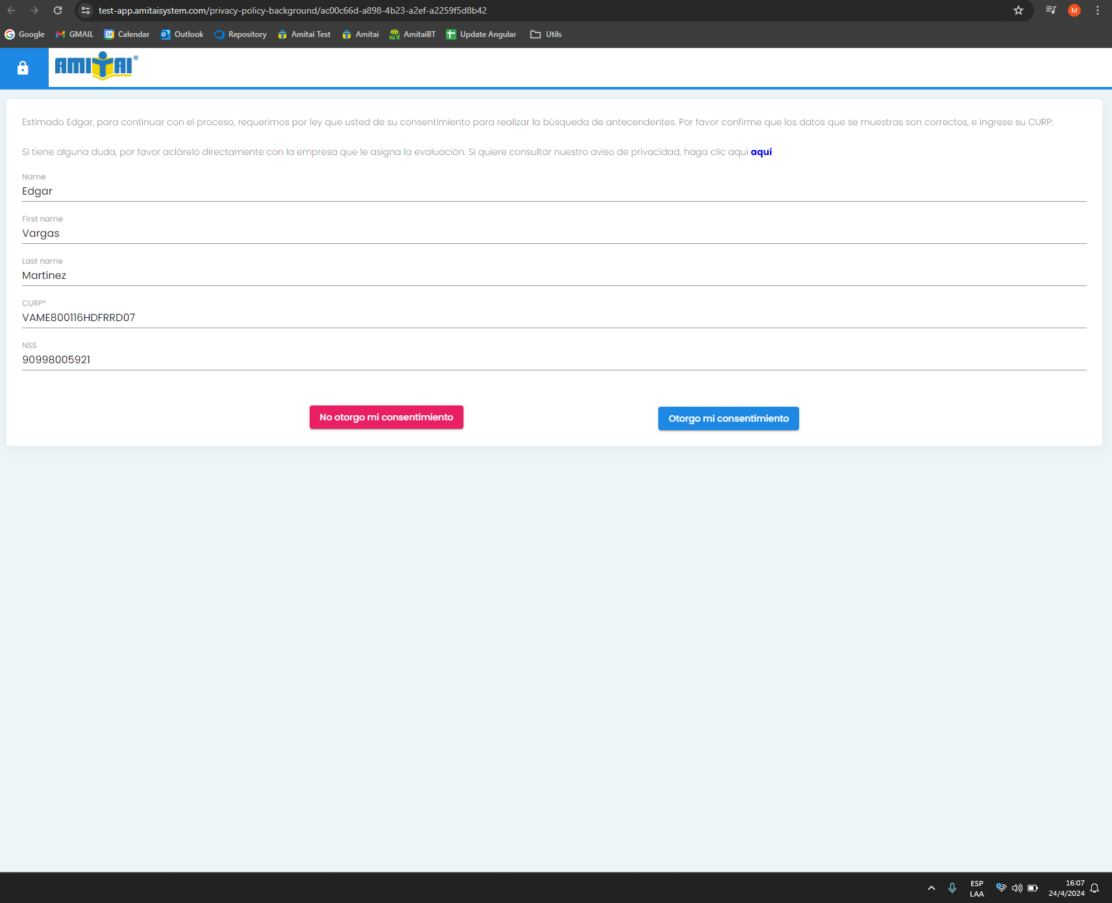Click Otorgo mi consentimiento button
Viewport: 1112px width, 903px height.
pyautogui.click(x=728, y=418)
